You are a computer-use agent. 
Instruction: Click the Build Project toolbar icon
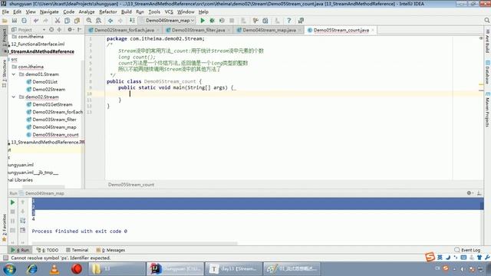[x=132, y=21]
